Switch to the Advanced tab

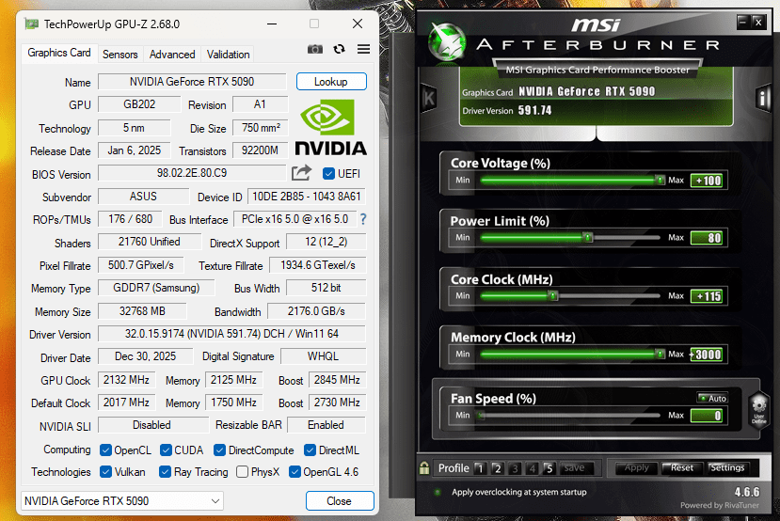172,55
